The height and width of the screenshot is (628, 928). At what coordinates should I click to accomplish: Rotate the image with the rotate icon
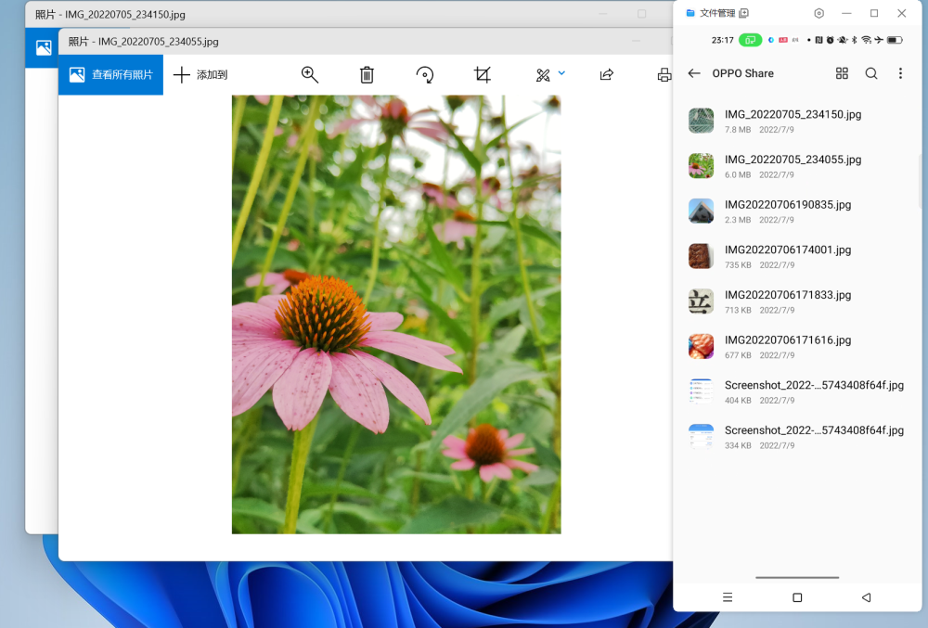tap(424, 75)
